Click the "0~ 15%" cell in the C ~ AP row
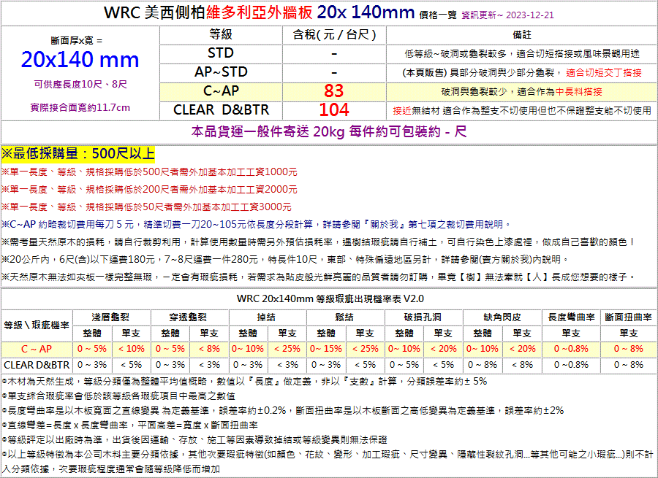 pyautogui.click(x=326, y=349)
